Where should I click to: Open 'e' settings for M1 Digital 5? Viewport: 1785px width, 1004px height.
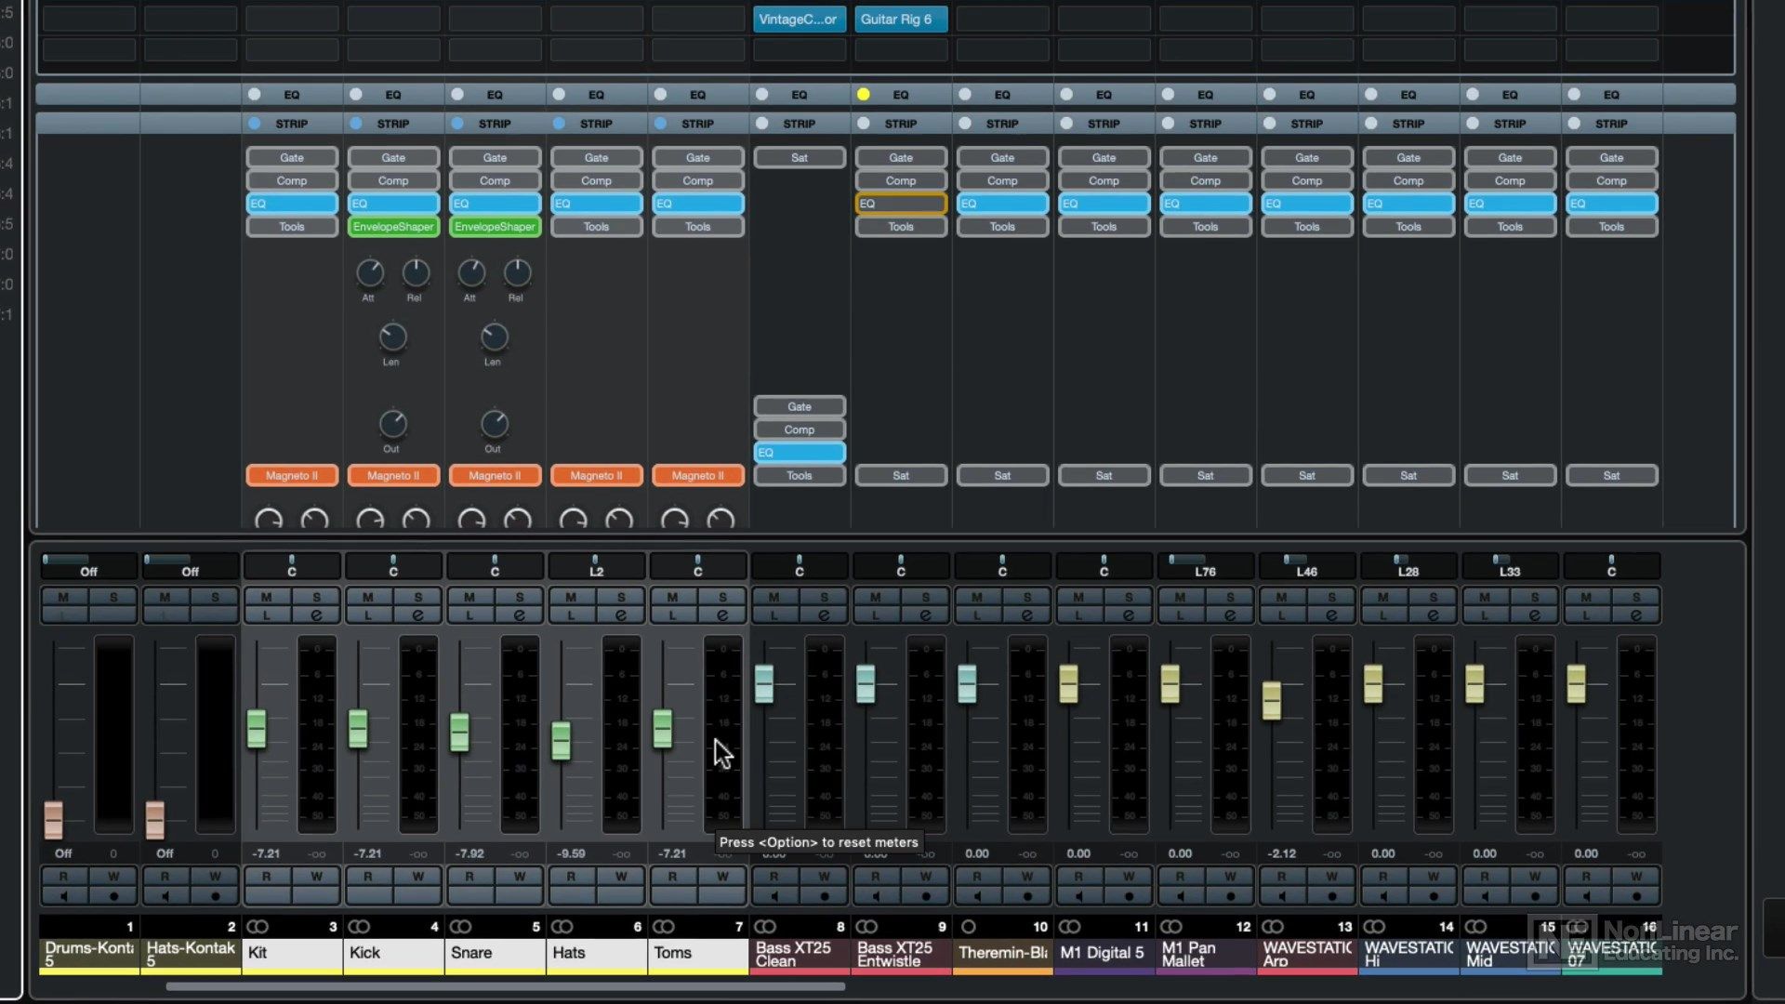[x=1128, y=615]
